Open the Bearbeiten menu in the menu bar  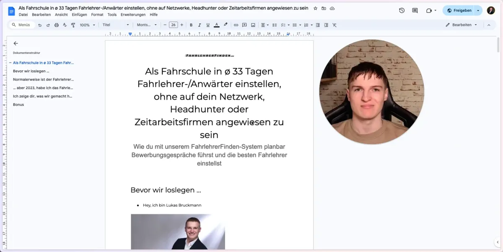click(41, 15)
